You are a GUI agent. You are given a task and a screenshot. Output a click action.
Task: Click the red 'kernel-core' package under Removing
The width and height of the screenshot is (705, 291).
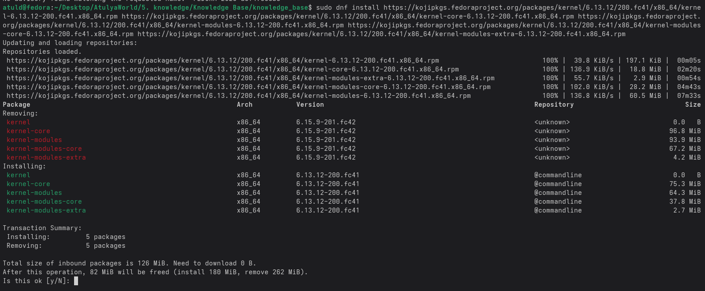[28, 131]
